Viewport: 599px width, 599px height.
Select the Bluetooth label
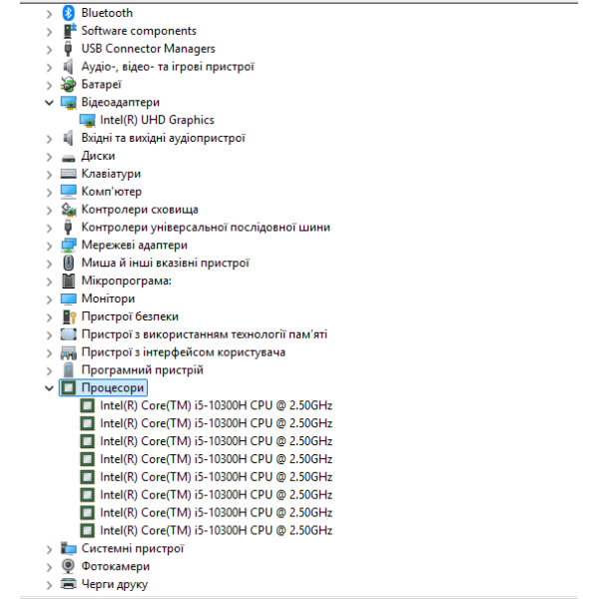[107, 13]
